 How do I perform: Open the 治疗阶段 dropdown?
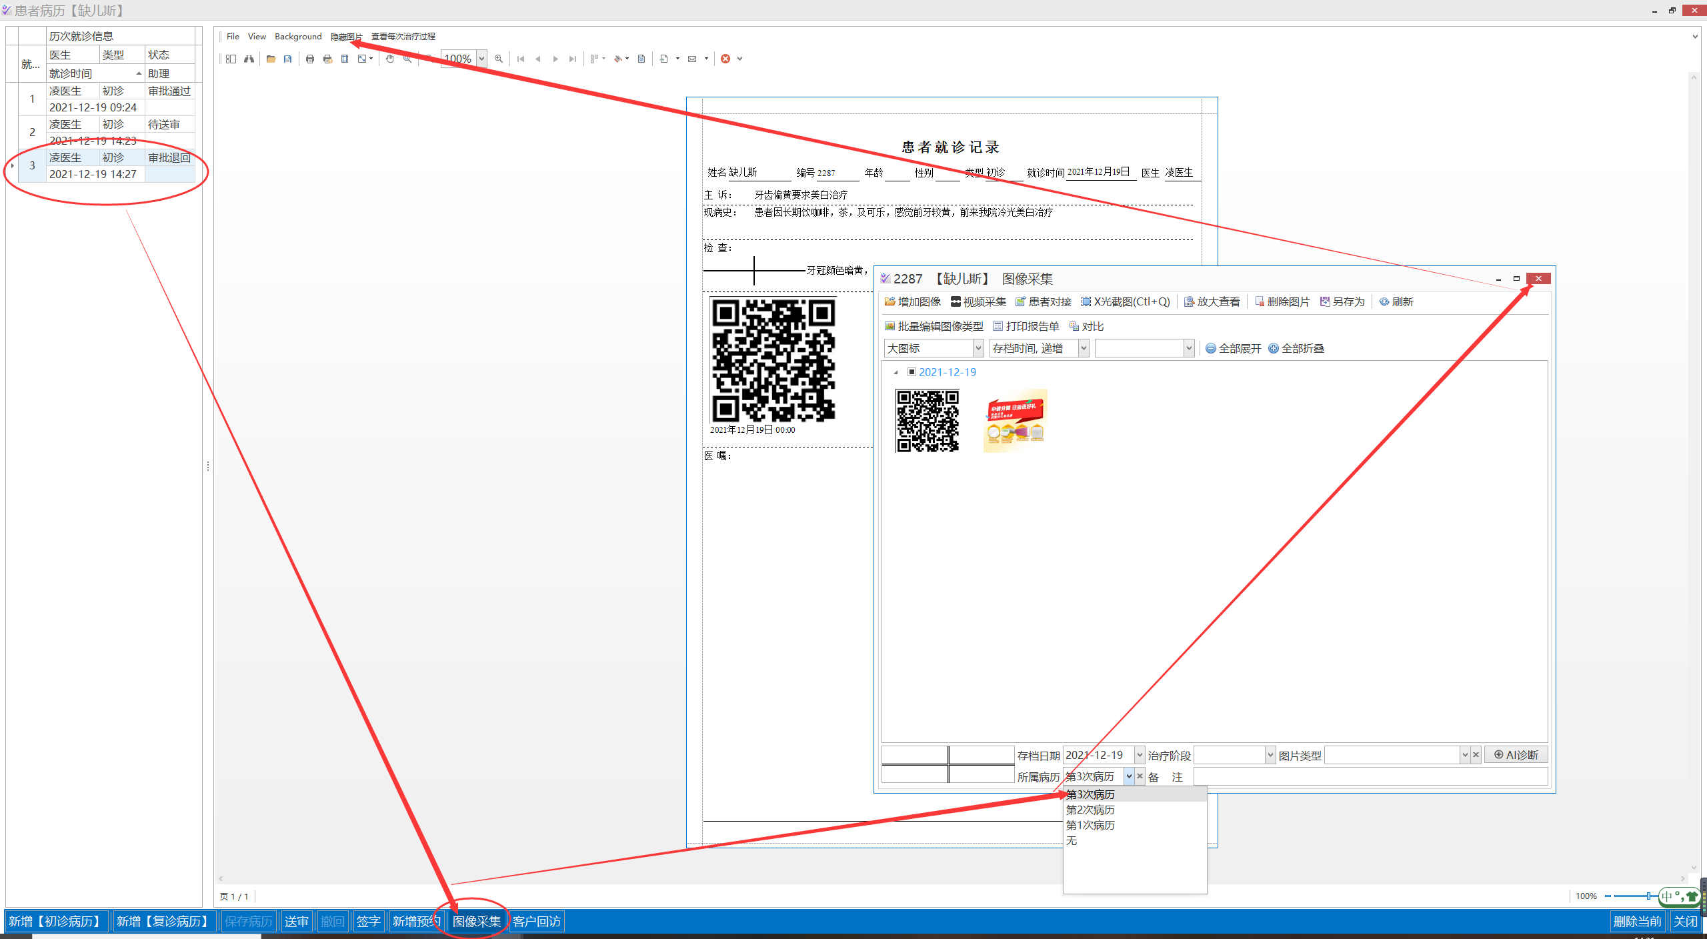pyautogui.click(x=1270, y=755)
